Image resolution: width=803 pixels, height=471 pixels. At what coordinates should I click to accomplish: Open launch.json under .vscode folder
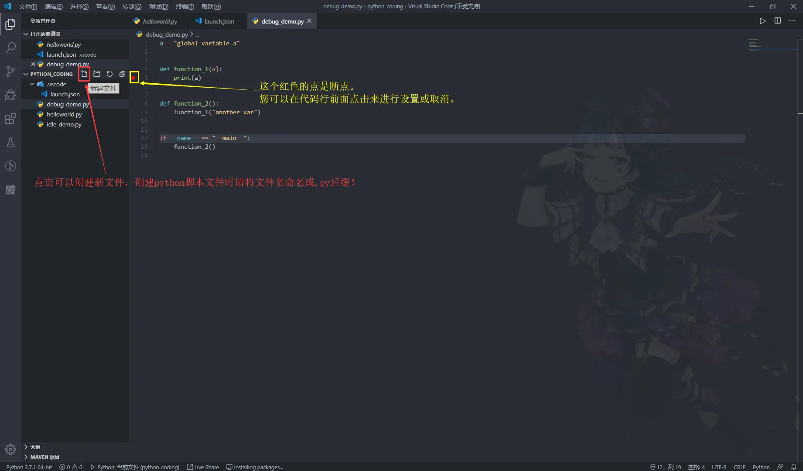pyautogui.click(x=65, y=94)
